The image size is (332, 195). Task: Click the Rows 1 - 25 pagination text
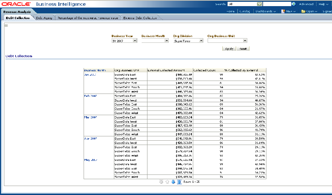191,182
